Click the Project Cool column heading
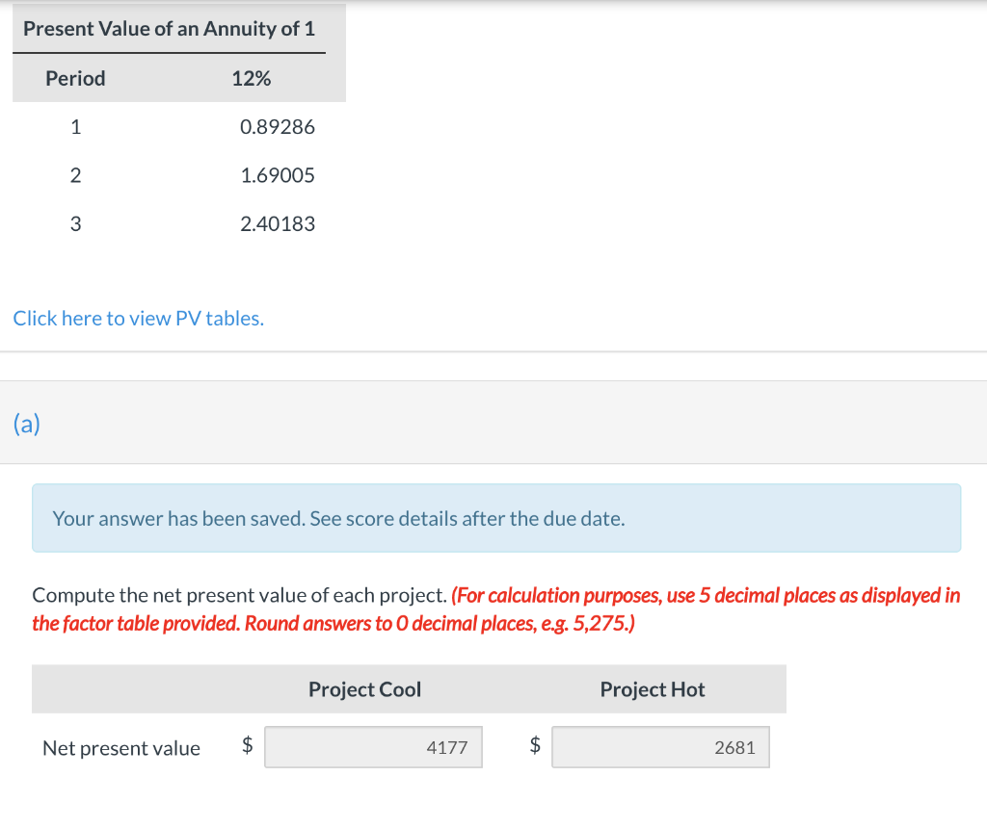Viewport: 987px width, 828px height. 364,689
